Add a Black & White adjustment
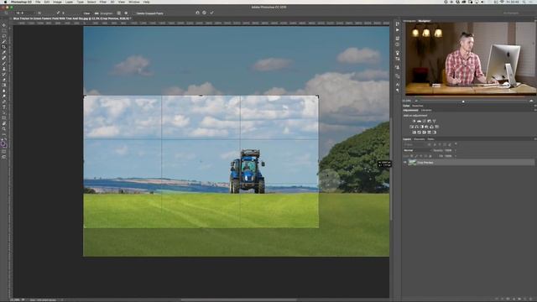 click(421, 127)
